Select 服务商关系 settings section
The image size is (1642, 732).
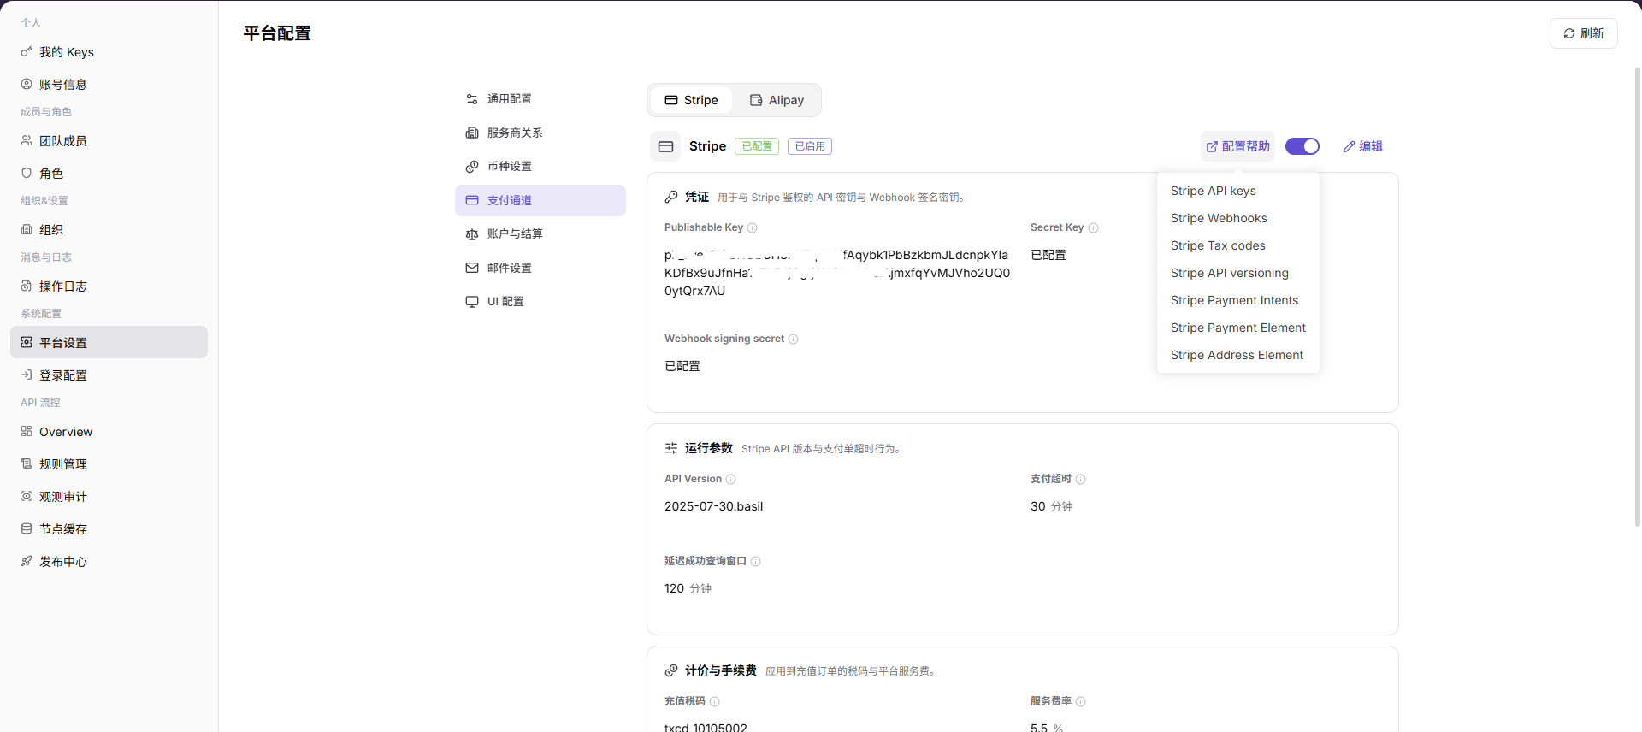[540, 133]
